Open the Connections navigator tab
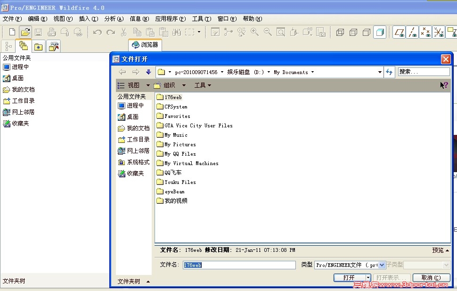This screenshot has width=457, height=291. [54, 46]
